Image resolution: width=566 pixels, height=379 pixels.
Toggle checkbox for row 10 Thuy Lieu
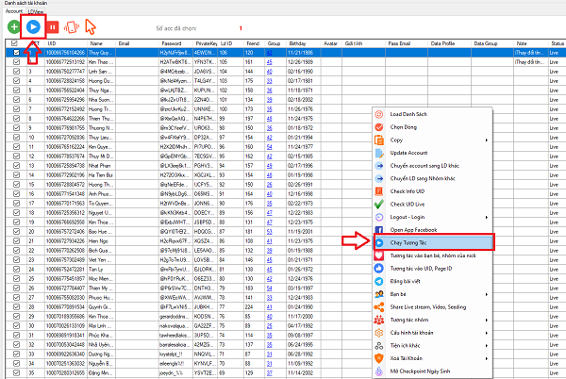coord(16,138)
